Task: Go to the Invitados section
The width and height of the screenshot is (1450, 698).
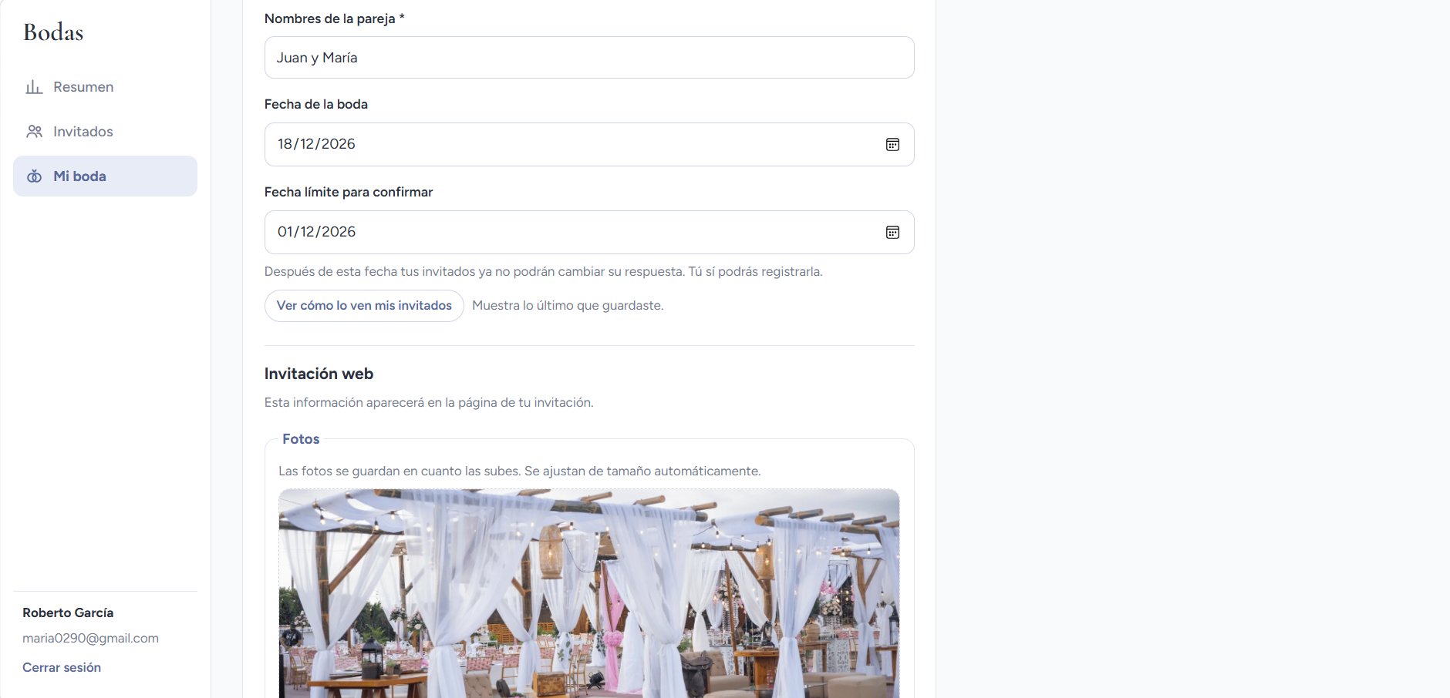Action: pyautogui.click(x=105, y=132)
